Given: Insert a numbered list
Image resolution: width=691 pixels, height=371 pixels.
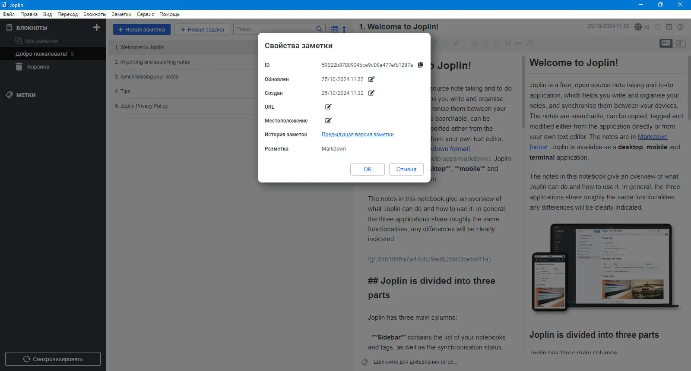Looking at the screenshot, I should [x=485, y=44].
